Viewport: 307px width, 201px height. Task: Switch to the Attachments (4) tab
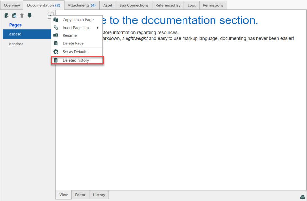click(81, 5)
